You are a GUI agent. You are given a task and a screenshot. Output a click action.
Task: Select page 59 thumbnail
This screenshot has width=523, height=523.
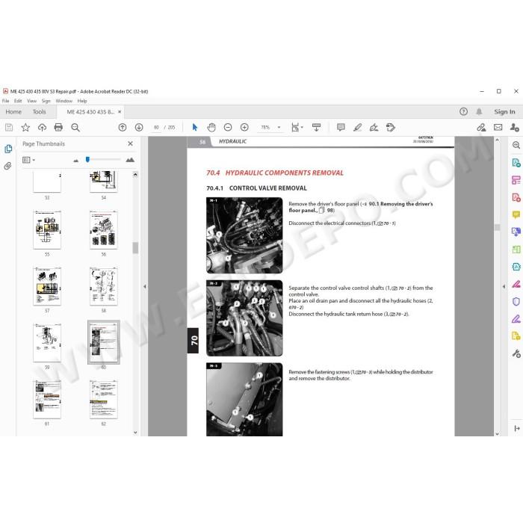coord(47,342)
